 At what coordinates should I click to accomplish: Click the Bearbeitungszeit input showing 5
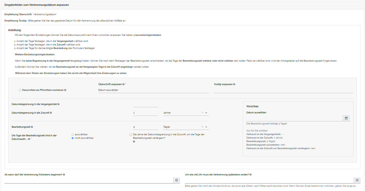(x=146, y=127)
